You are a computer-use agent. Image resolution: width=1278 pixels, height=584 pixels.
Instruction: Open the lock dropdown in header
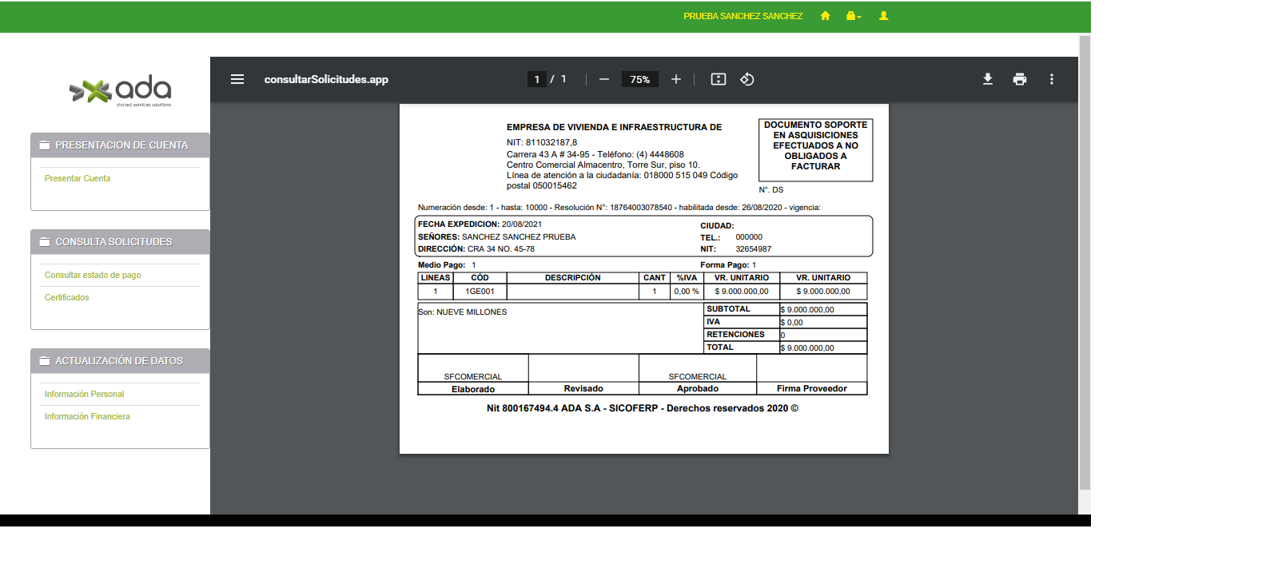854,16
